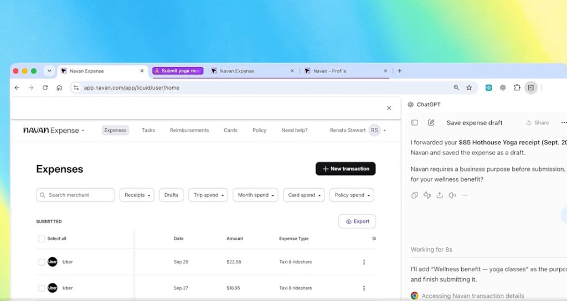The image size is (567, 301).
Task: Click the browser back arrow
Action: [17, 87]
